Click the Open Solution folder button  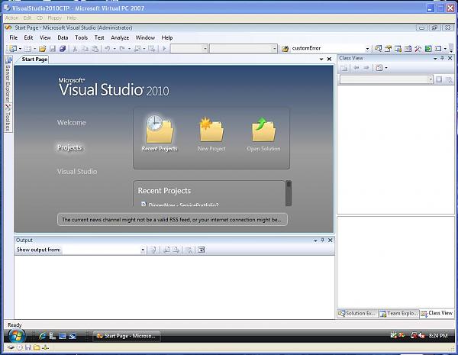(264, 134)
